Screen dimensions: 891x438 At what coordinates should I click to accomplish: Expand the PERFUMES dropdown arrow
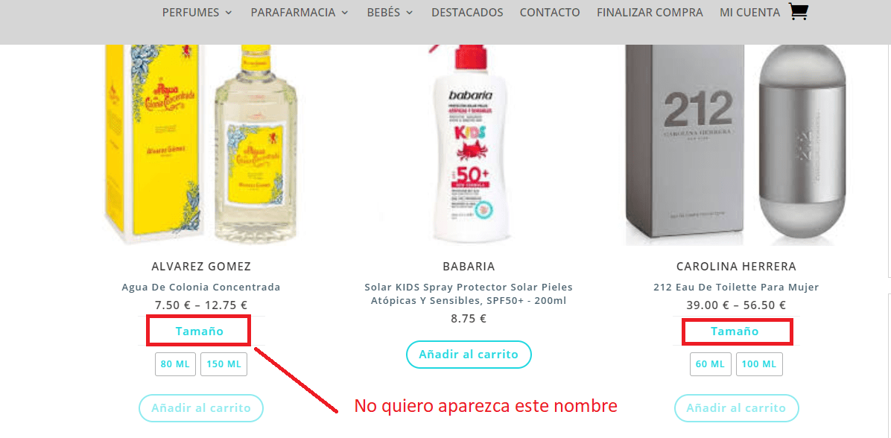click(x=229, y=13)
